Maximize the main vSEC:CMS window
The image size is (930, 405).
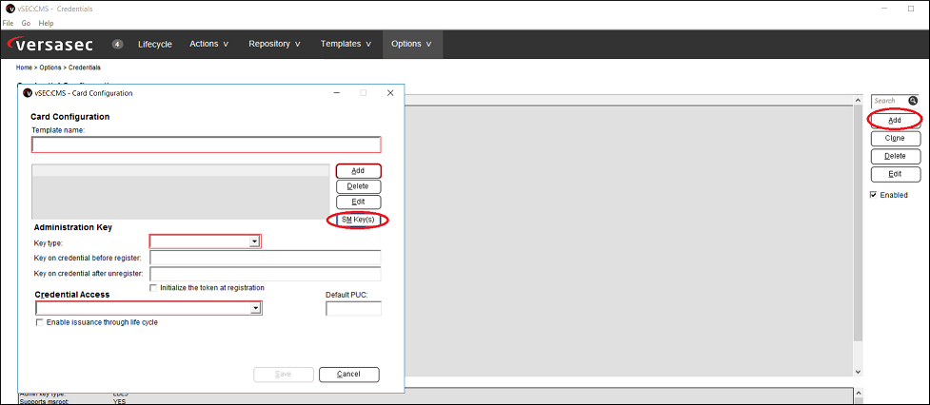coord(910,9)
